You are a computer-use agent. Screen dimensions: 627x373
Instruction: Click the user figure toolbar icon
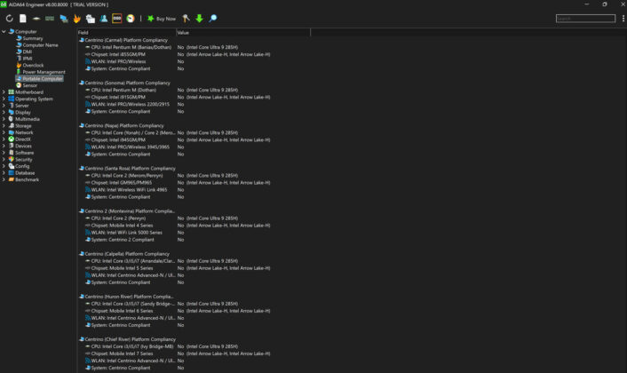[x=104, y=19]
